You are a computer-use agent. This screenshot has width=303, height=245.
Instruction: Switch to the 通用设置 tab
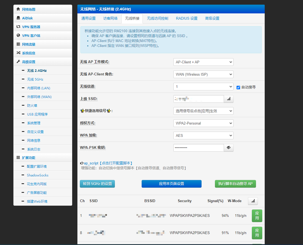coord(89,18)
